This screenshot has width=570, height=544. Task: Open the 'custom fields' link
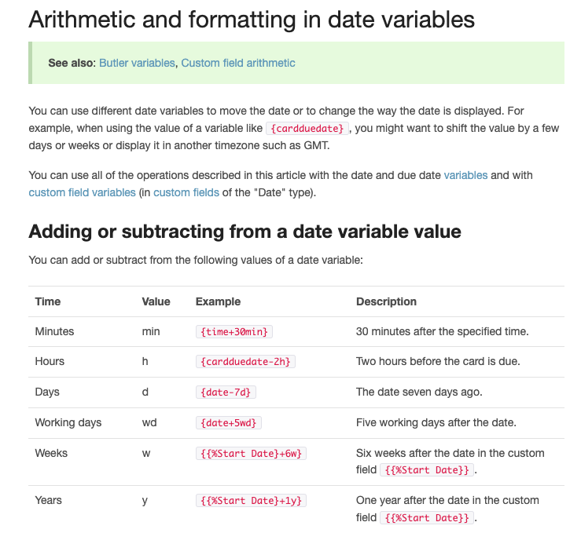(x=186, y=192)
